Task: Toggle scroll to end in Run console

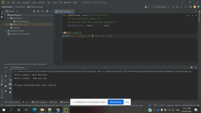Action: click(10, 84)
